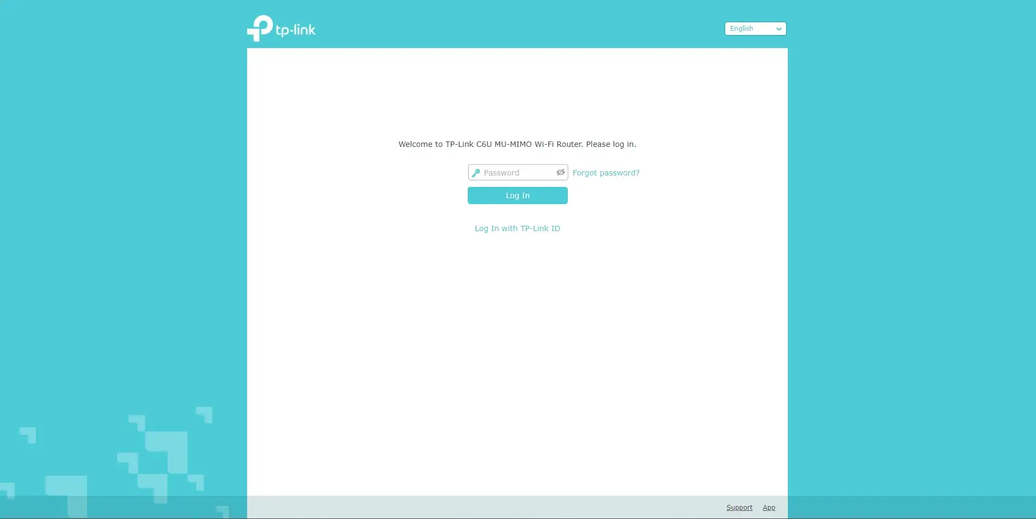Open the Support link in footer

tap(739, 508)
